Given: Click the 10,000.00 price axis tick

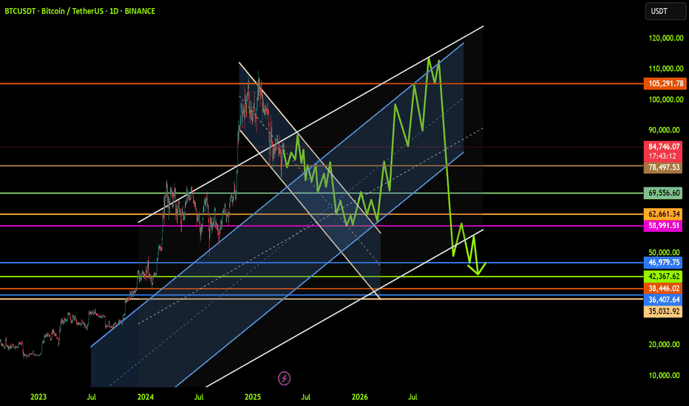Looking at the screenshot, I should pos(665,375).
